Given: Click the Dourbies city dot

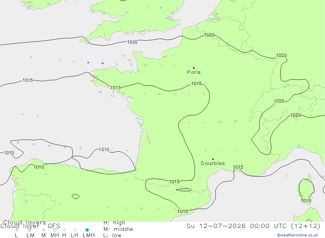Looking at the screenshot, I should (x=213, y=159).
